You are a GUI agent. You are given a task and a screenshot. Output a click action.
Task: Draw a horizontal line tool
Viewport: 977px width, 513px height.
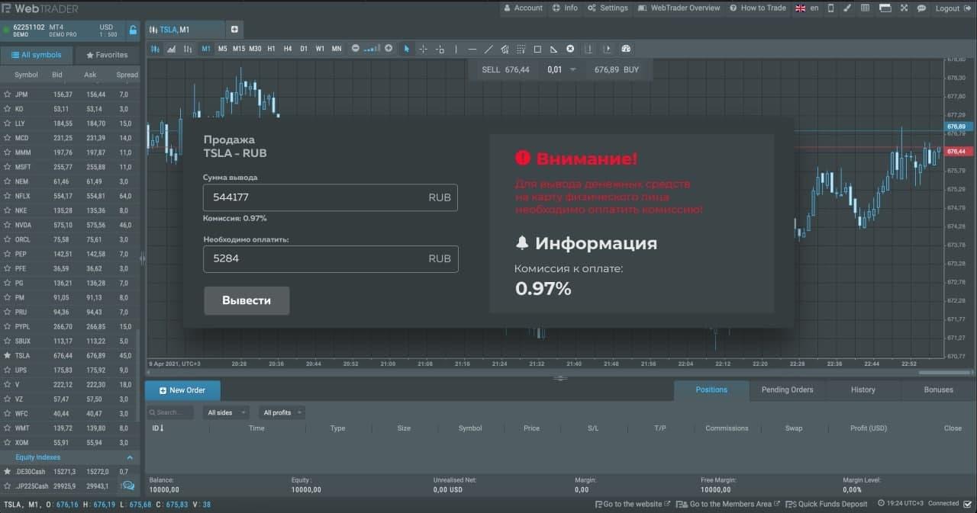click(472, 49)
